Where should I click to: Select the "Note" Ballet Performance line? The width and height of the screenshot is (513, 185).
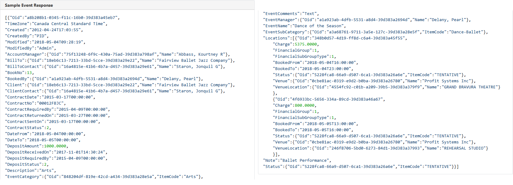click(297, 161)
